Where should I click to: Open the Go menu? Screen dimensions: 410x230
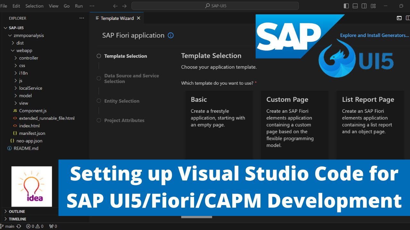(x=67, y=6)
